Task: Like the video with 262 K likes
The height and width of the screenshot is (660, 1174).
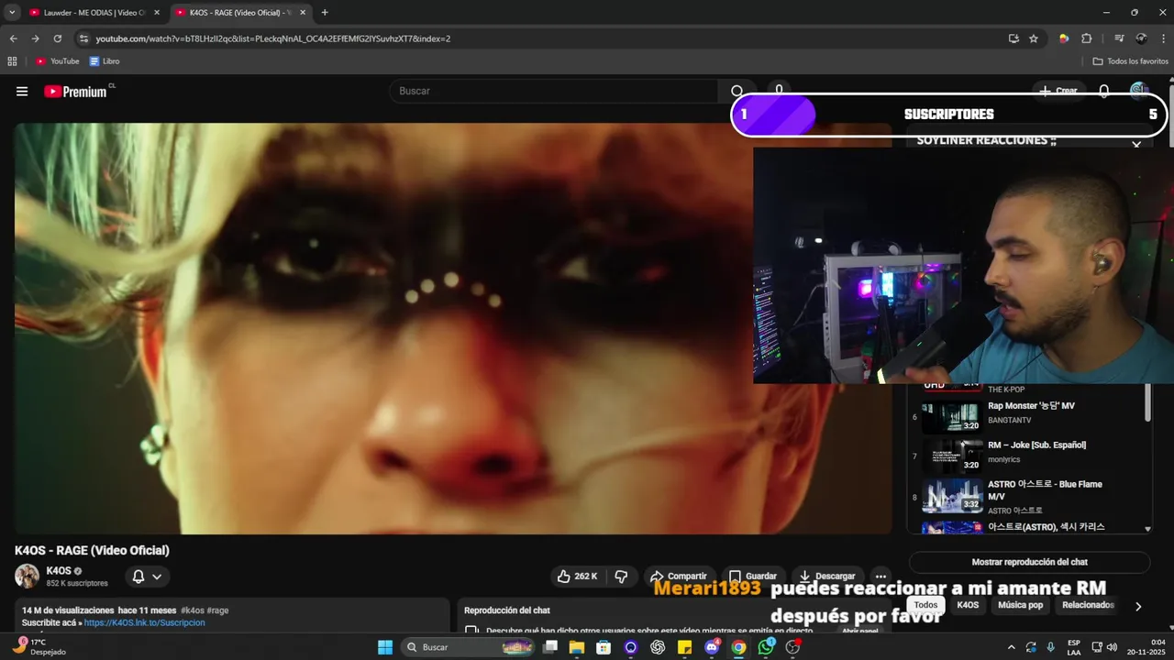Action: pyautogui.click(x=577, y=577)
